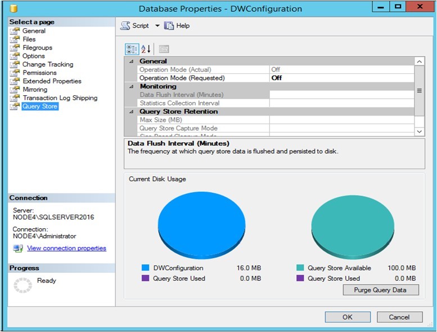Click the property grid scrollbar thumb
This screenshot has height=332, width=437.
[420, 91]
